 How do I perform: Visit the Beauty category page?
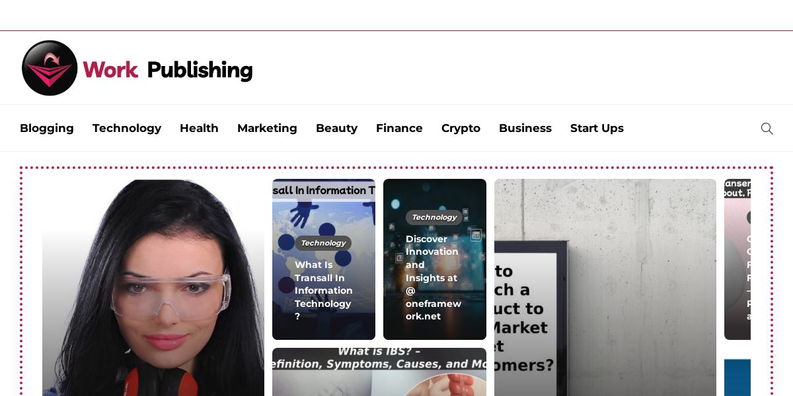tap(336, 128)
